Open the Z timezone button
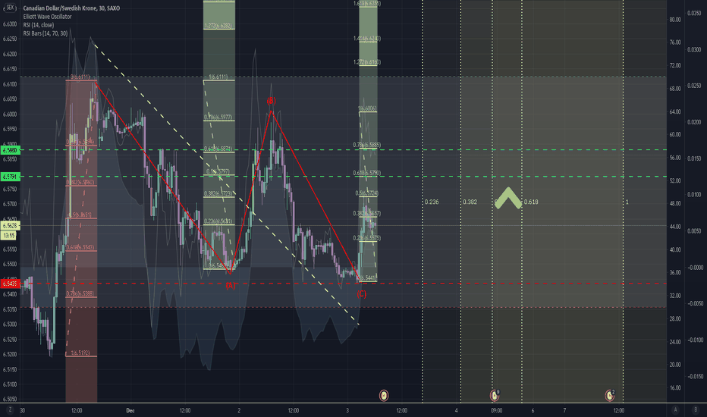The image size is (707, 417). click(x=10, y=409)
